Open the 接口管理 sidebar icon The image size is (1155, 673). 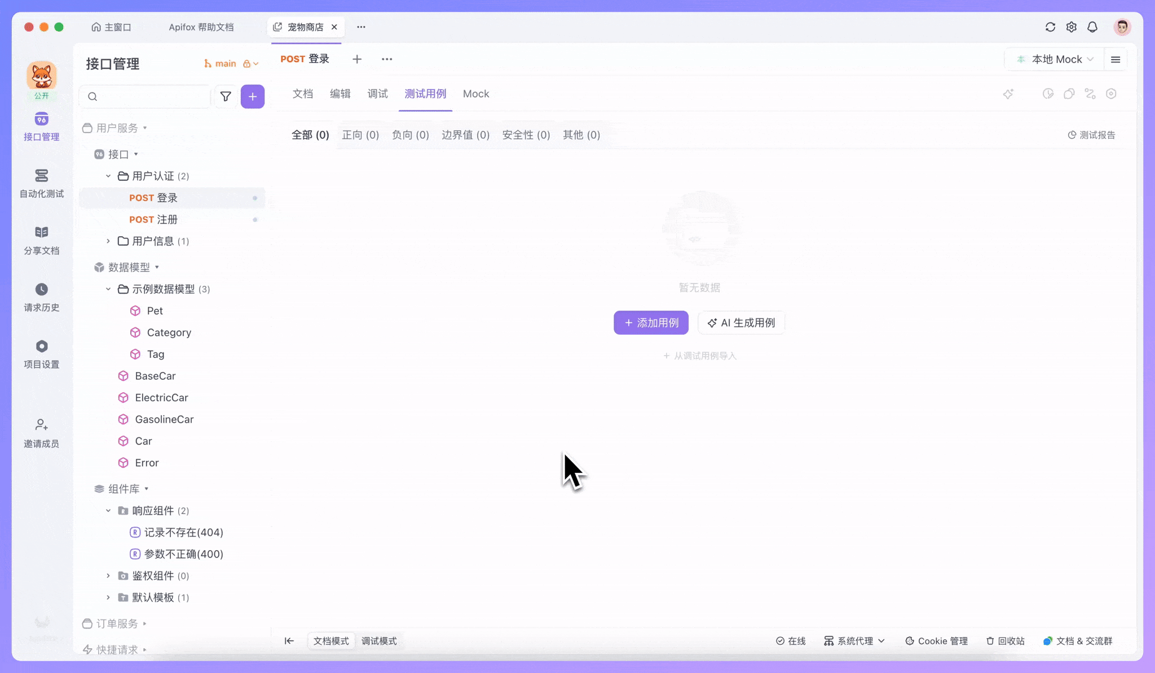41,126
